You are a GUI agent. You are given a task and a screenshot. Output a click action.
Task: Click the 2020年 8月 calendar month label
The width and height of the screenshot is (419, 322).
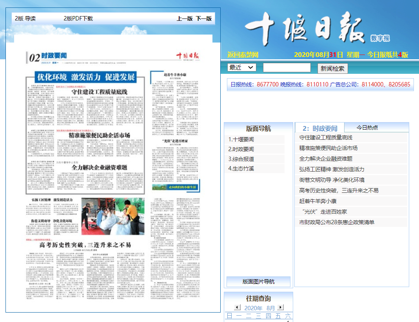click(x=259, y=308)
